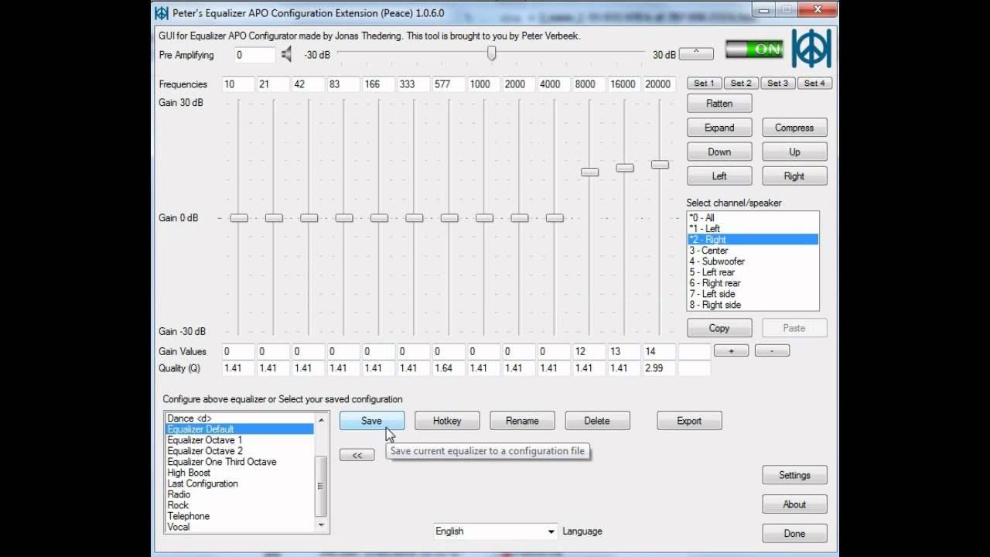
Task: Click the ^ arrow next to 30 dB
Action: pyautogui.click(x=695, y=53)
